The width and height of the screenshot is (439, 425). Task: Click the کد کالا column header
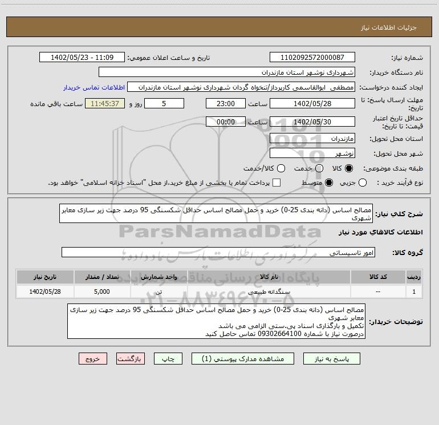[378, 277]
